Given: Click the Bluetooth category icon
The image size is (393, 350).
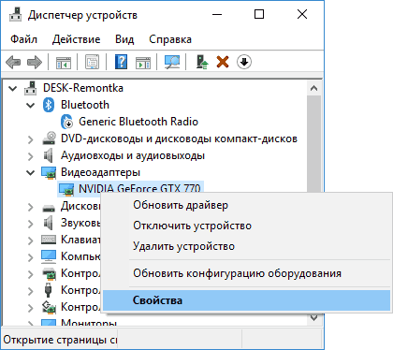Looking at the screenshot, I should [x=49, y=105].
